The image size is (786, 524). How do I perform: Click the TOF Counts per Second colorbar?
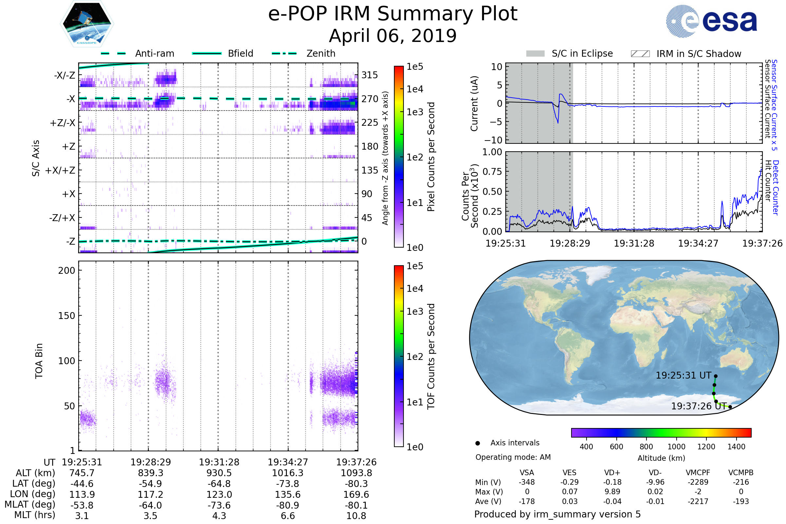pyautogui.click(x=399, y=356)
